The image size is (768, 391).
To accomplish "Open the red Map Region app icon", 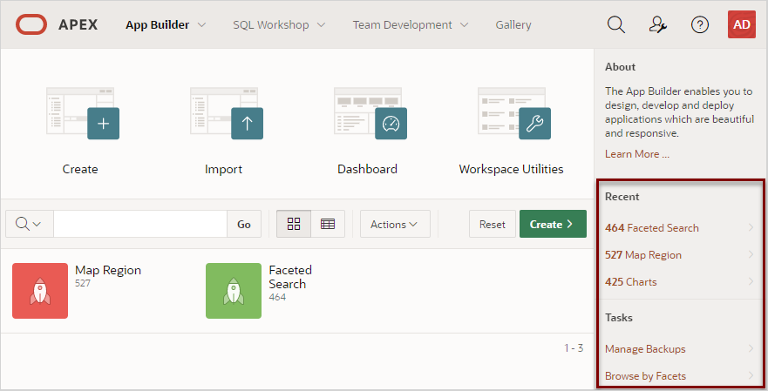I will pyautogui.click(x=40, y=291).
